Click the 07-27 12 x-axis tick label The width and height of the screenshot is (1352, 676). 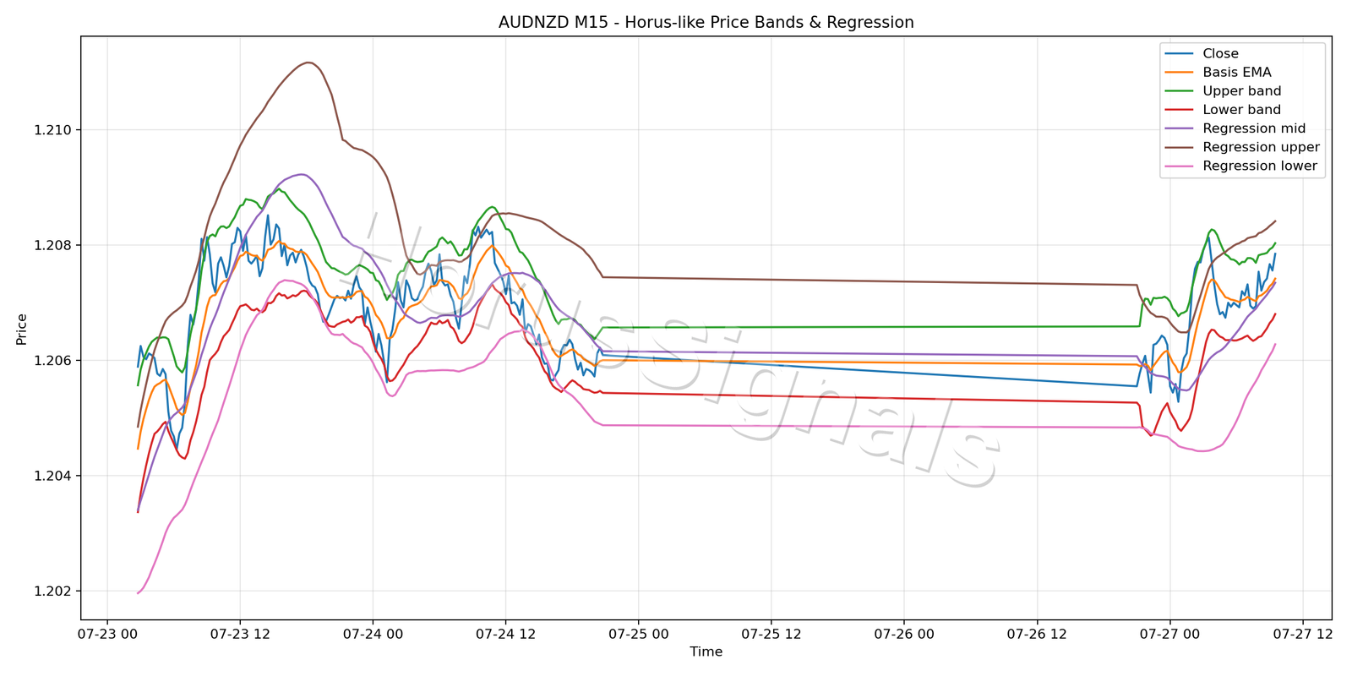[x=1302, y=633]
